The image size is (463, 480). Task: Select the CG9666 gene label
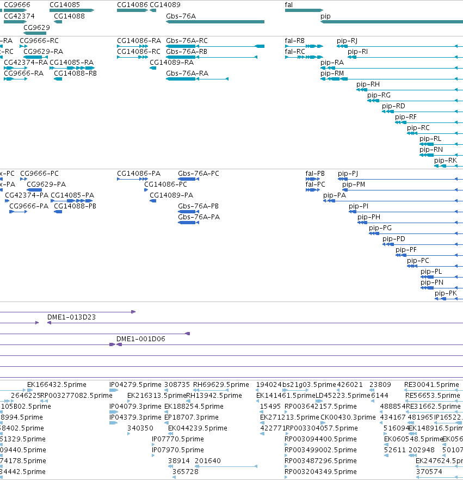[17, 4]
